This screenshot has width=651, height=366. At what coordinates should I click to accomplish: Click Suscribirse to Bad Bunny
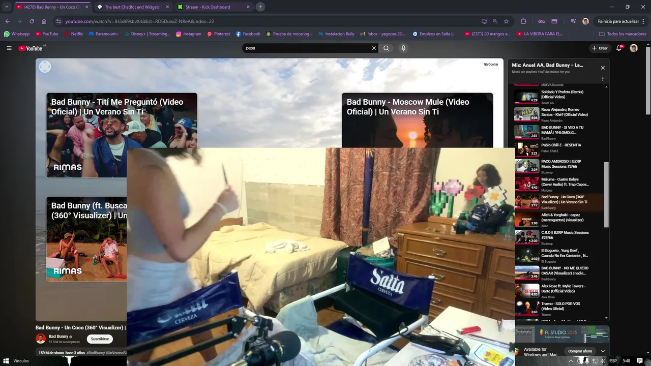[100, 339]
